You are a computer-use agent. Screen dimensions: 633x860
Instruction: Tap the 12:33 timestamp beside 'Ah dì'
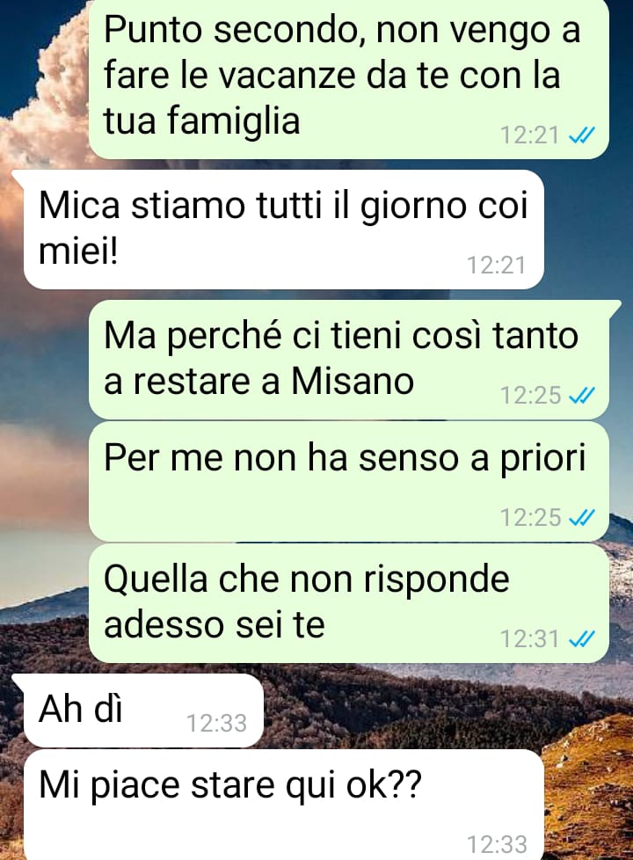pyautogui.click(x=216, y=724)
